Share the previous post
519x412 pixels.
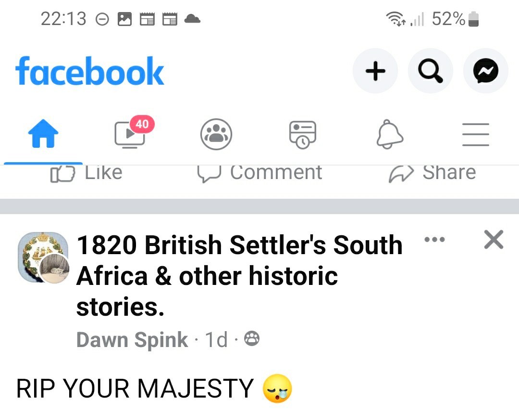pos(432,173)
